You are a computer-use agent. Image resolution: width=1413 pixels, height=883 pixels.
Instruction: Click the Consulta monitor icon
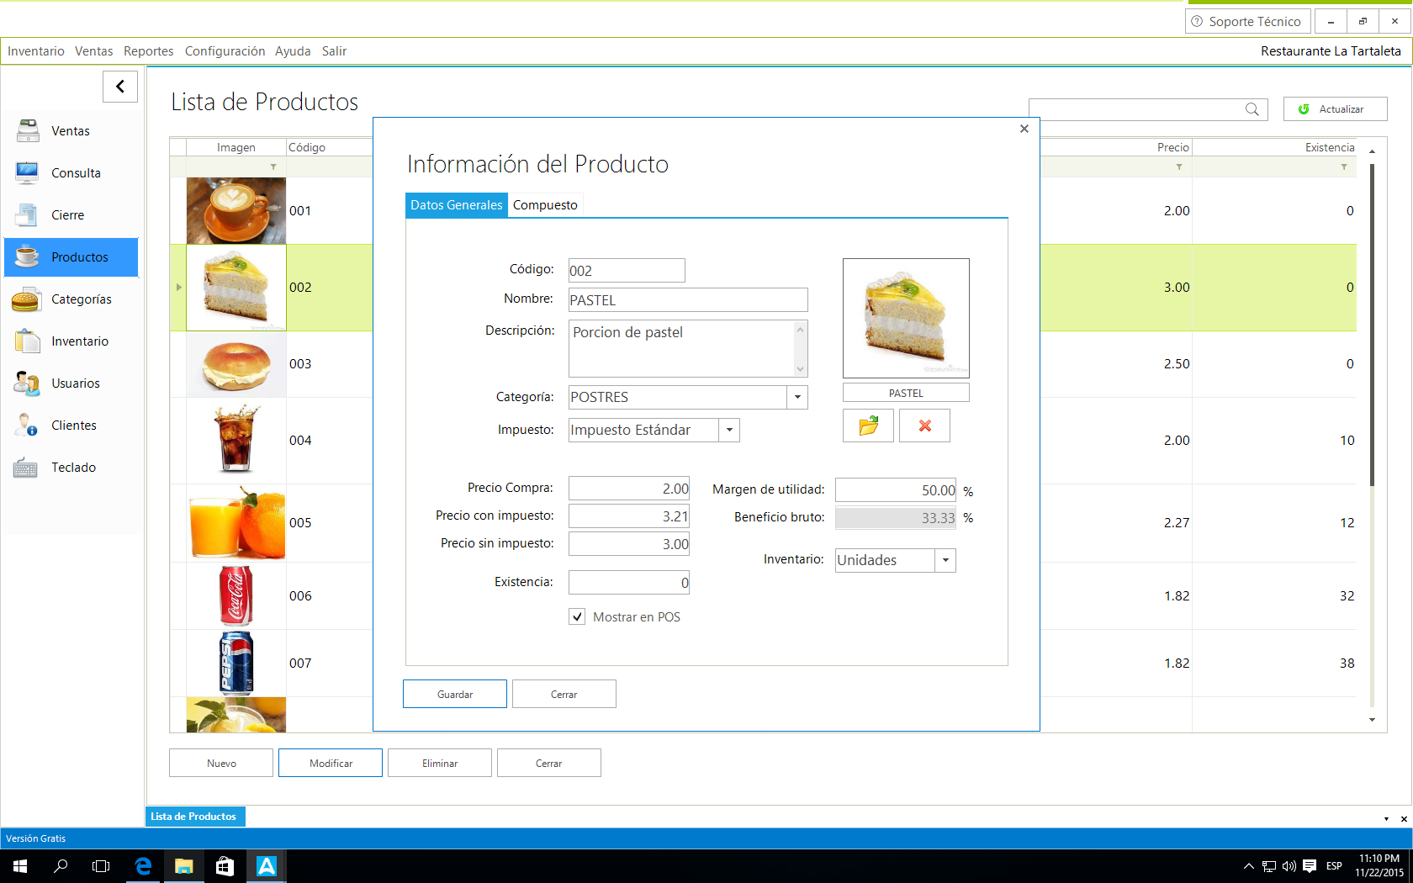click(x=27, y=173)
